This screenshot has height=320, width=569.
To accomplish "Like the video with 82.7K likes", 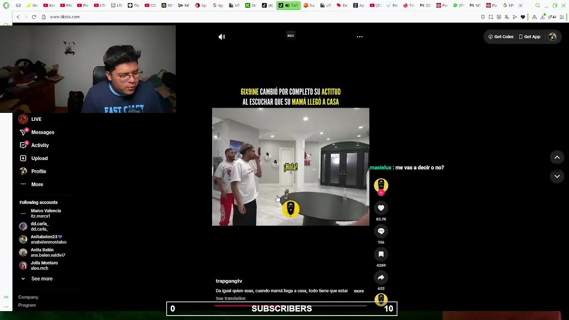I will coord(381,208).
